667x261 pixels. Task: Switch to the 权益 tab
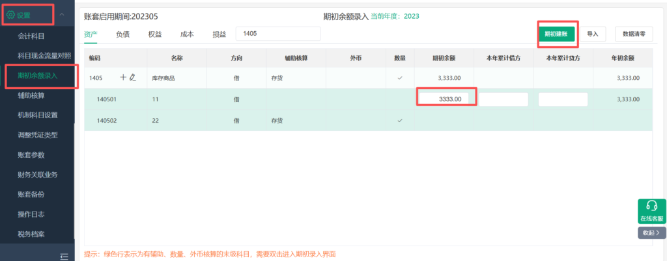click(155, 34)
